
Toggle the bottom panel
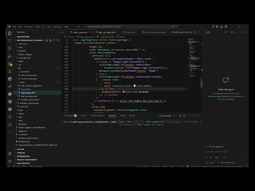click(222, 27)
